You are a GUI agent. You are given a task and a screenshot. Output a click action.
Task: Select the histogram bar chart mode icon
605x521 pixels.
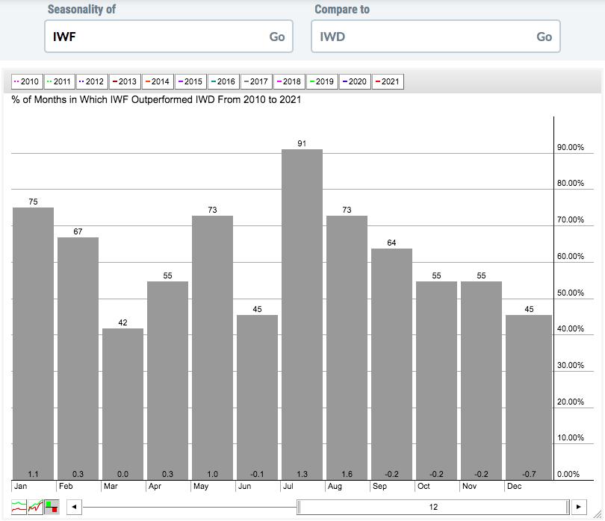[x=52, y=507]
